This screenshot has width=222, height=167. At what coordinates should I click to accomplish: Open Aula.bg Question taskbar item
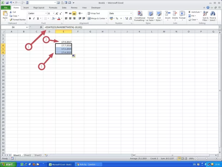(x=88, y=164)
